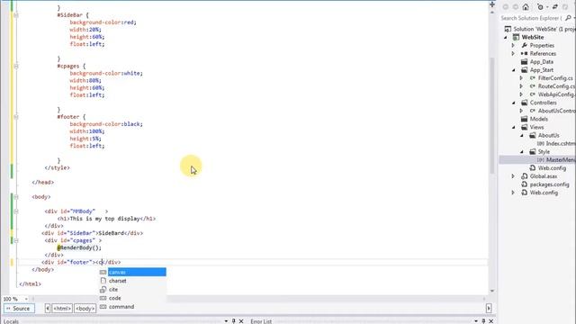Click the canvas element icon in IntelliSense list
Viewport: 576px width, 324px height.
click(103, 272)
